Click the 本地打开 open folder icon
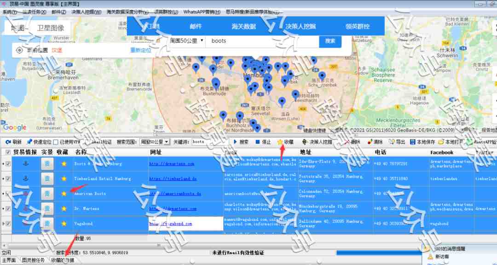Screen dimensions: 497x265 [x=441, y=142]
